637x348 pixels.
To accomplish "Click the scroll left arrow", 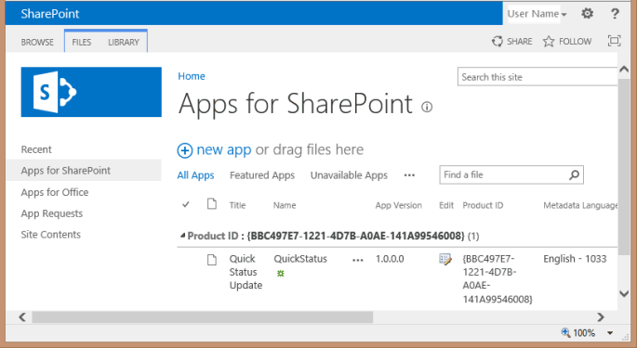I will pyautogui.click(x=22, y=316).
